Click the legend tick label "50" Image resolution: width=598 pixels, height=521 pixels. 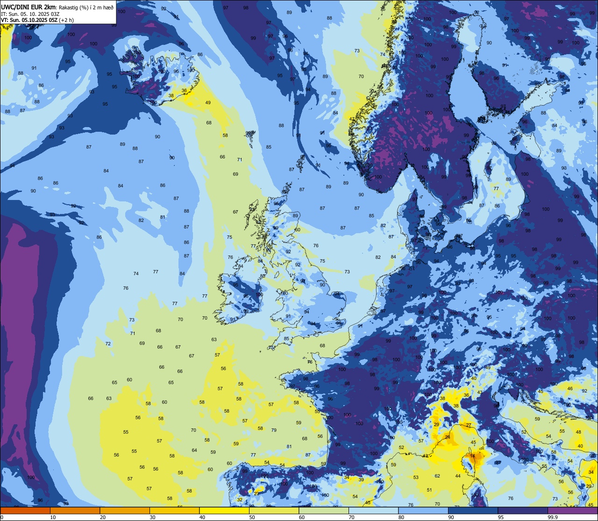pyautogui.click(x=252, y=517)
